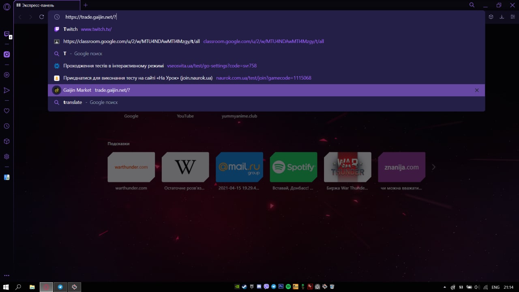The width and height of the screenshot is (519, 292).
Task: Reload the current page
Action: coord(41,17)
